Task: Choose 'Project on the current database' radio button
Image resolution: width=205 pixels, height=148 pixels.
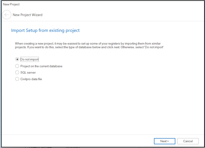Action: [17, 66]
